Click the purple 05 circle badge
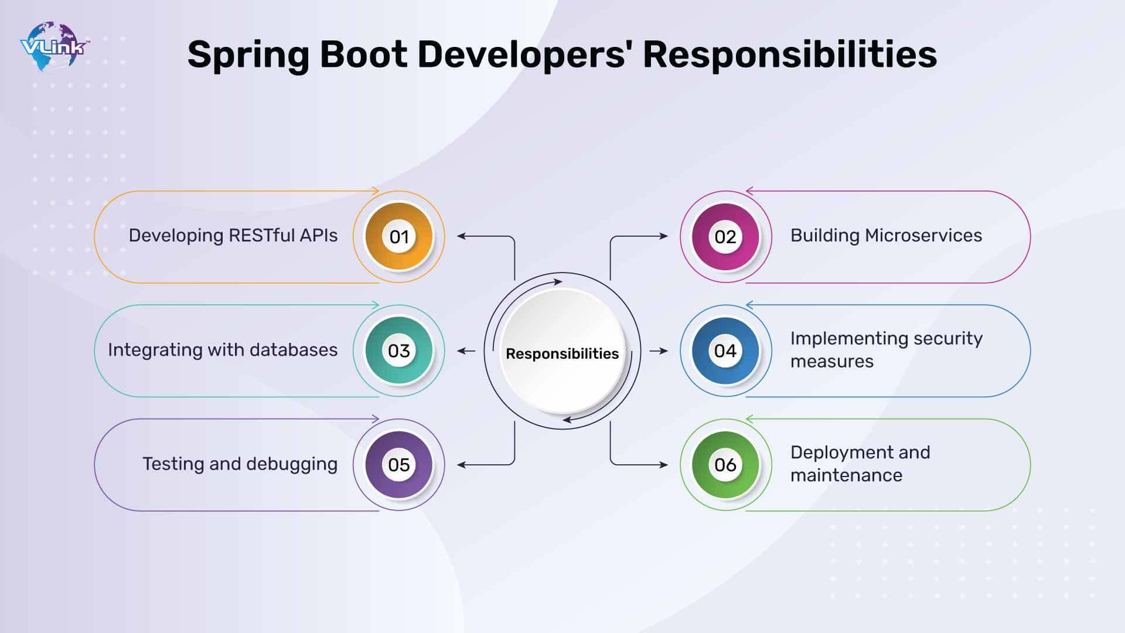Screen dimensions: 1125x633 (399, 465)
